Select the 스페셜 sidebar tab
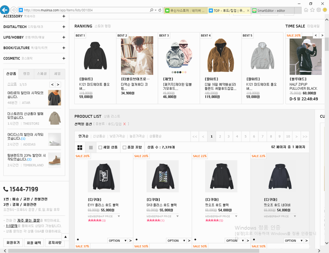Viewport: 329px width, 253px height. [42, 74]
